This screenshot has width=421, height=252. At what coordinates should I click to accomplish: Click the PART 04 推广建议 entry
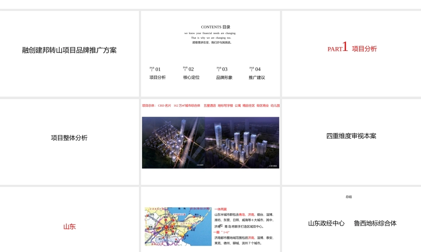click(x=257, y=73)
